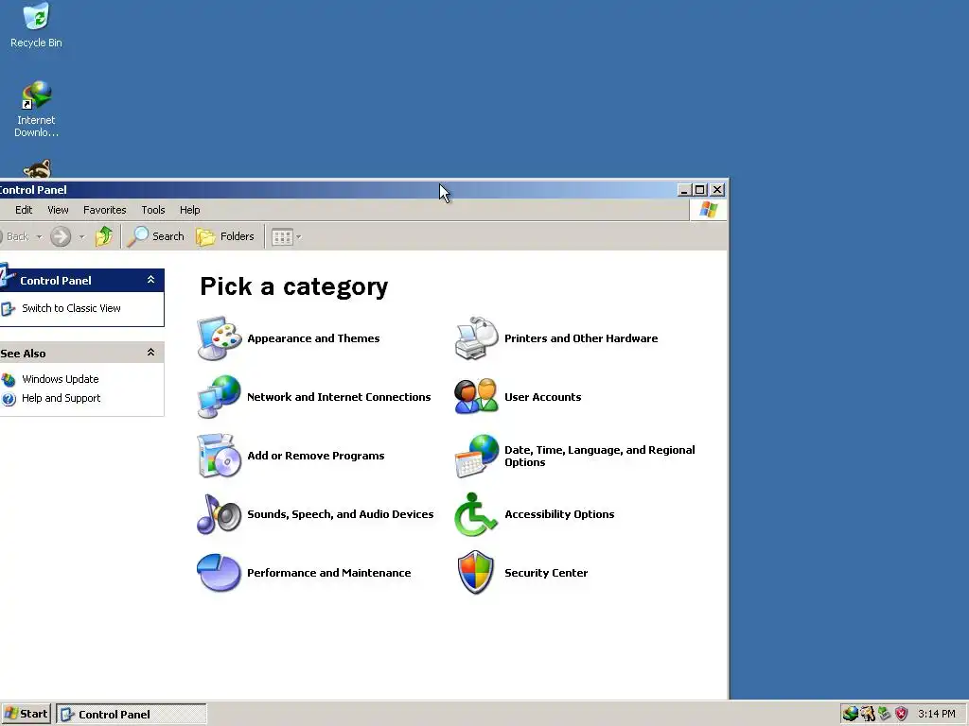Screen dimensions: 969x726
Task: Open Network and Internet Connections link
Action: click(x=339, y=397)
